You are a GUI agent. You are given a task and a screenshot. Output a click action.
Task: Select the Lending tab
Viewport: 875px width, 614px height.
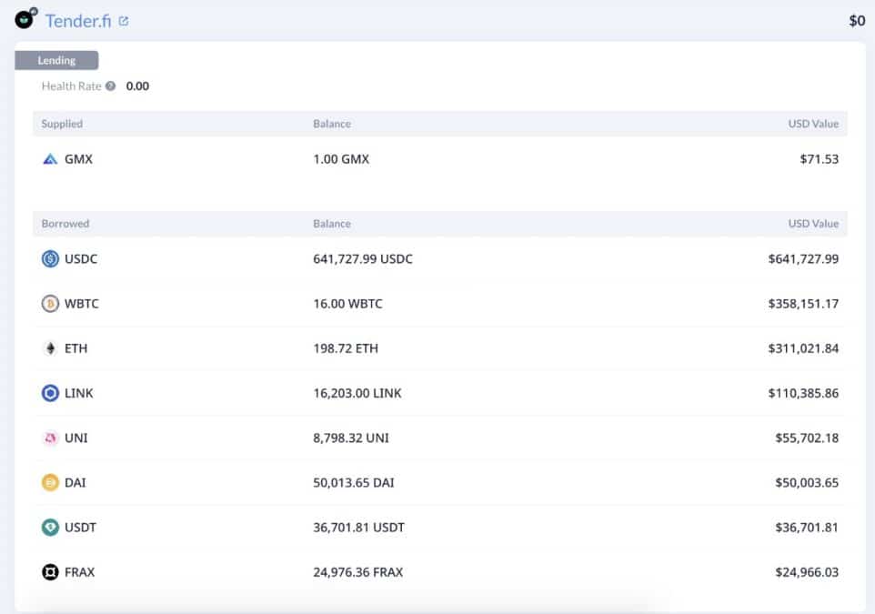coord(56,60)
